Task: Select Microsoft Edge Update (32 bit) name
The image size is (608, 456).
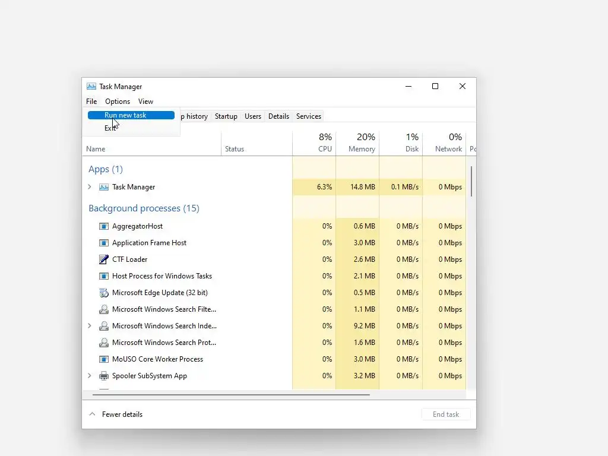Action: pos(160,293)
